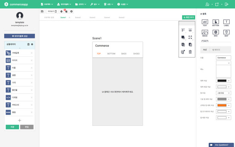The height and width of the screenshot is (147, 235).
Task: Click the template profile avatar
Action: [x=20, y=16]
